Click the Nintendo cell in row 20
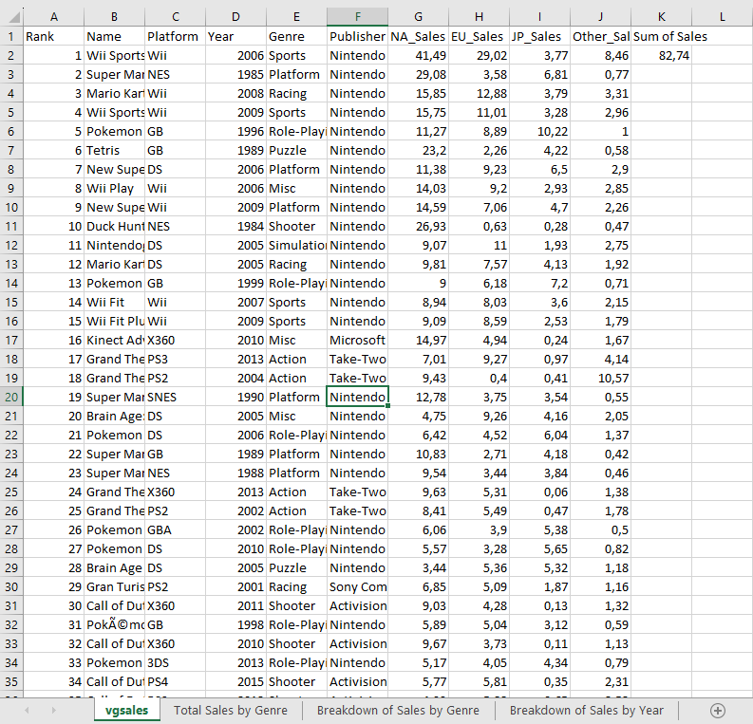753x724 pixels. pos(357,398)
